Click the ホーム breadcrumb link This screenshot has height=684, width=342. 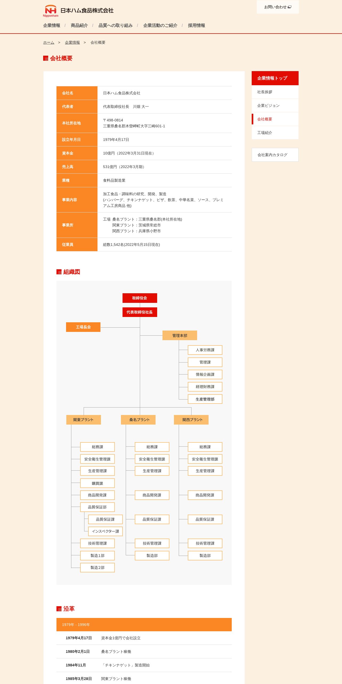(49, 42)
